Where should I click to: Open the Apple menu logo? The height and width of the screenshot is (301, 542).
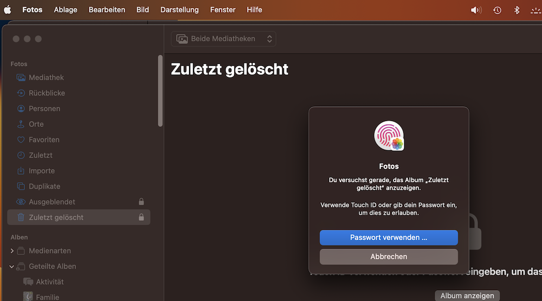click(7, 10)
